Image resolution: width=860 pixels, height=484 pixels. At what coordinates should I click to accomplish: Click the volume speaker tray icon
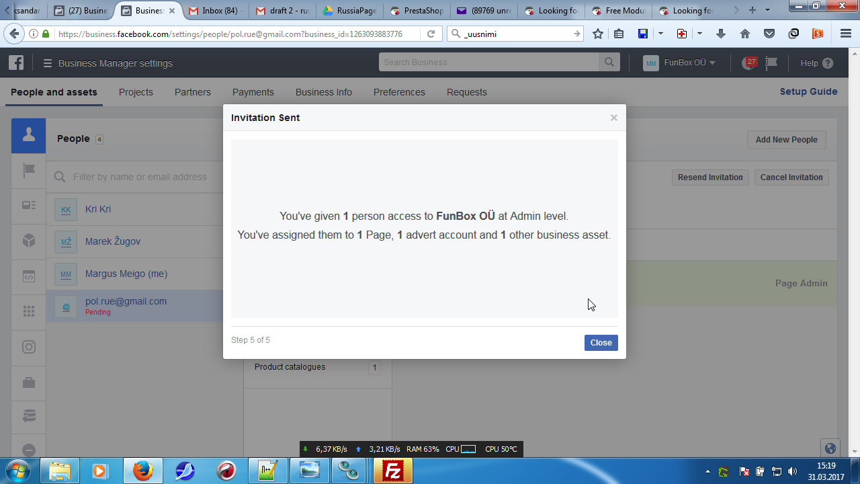[x=791, y=471]
